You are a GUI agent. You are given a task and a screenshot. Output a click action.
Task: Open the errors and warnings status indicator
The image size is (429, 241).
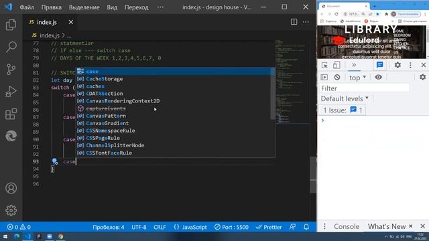19,227
